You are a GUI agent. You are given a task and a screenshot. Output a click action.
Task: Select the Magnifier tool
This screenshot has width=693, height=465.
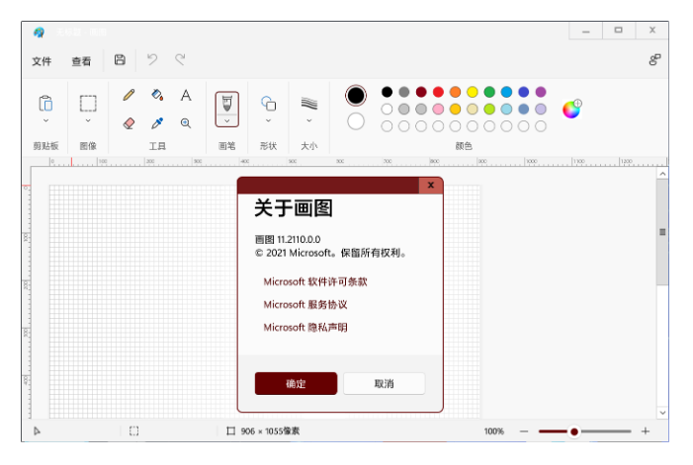click(x=186, y=123)
